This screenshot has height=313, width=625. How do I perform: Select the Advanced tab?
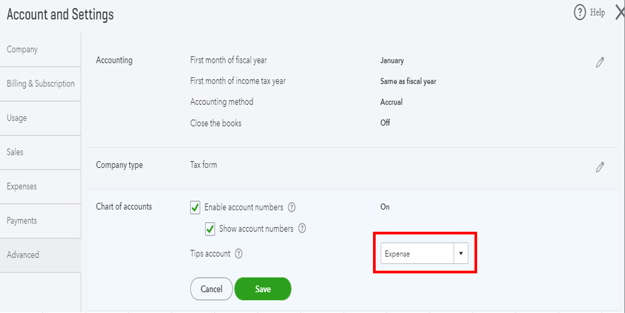click(x=23, y=255)
